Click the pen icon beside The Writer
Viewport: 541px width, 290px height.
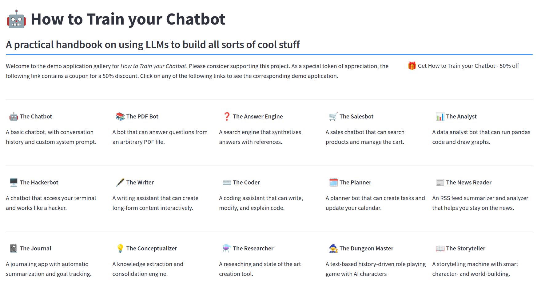(120, 183)
